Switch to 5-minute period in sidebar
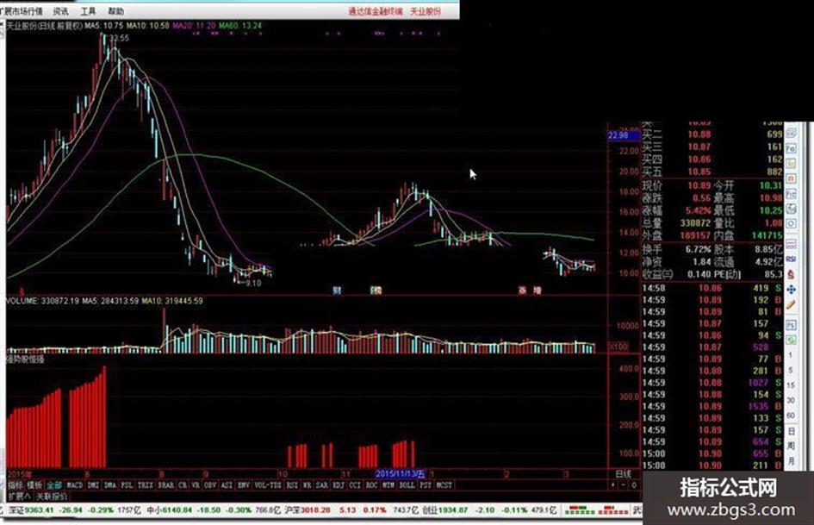The height and width of the screenshot is (525, 814). pyautogui.click(x=791, y=370)
